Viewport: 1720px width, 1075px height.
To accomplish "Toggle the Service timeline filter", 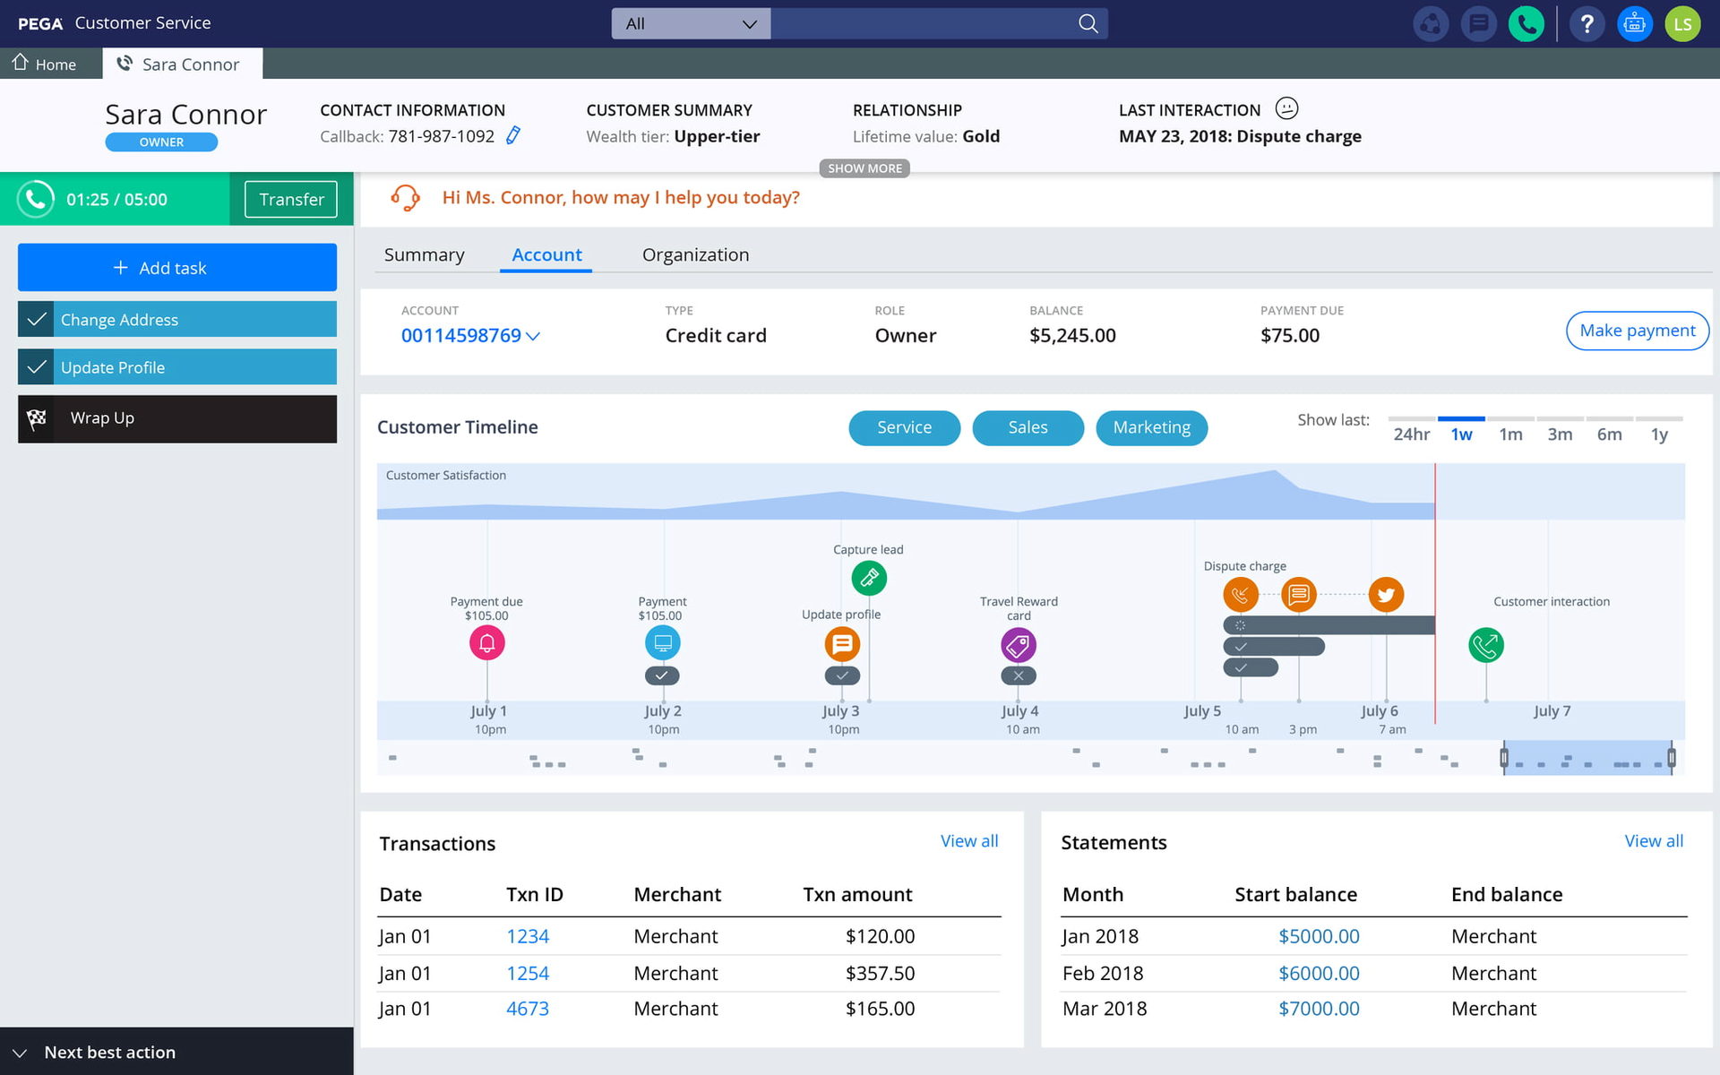I will (x=904, y=428).
